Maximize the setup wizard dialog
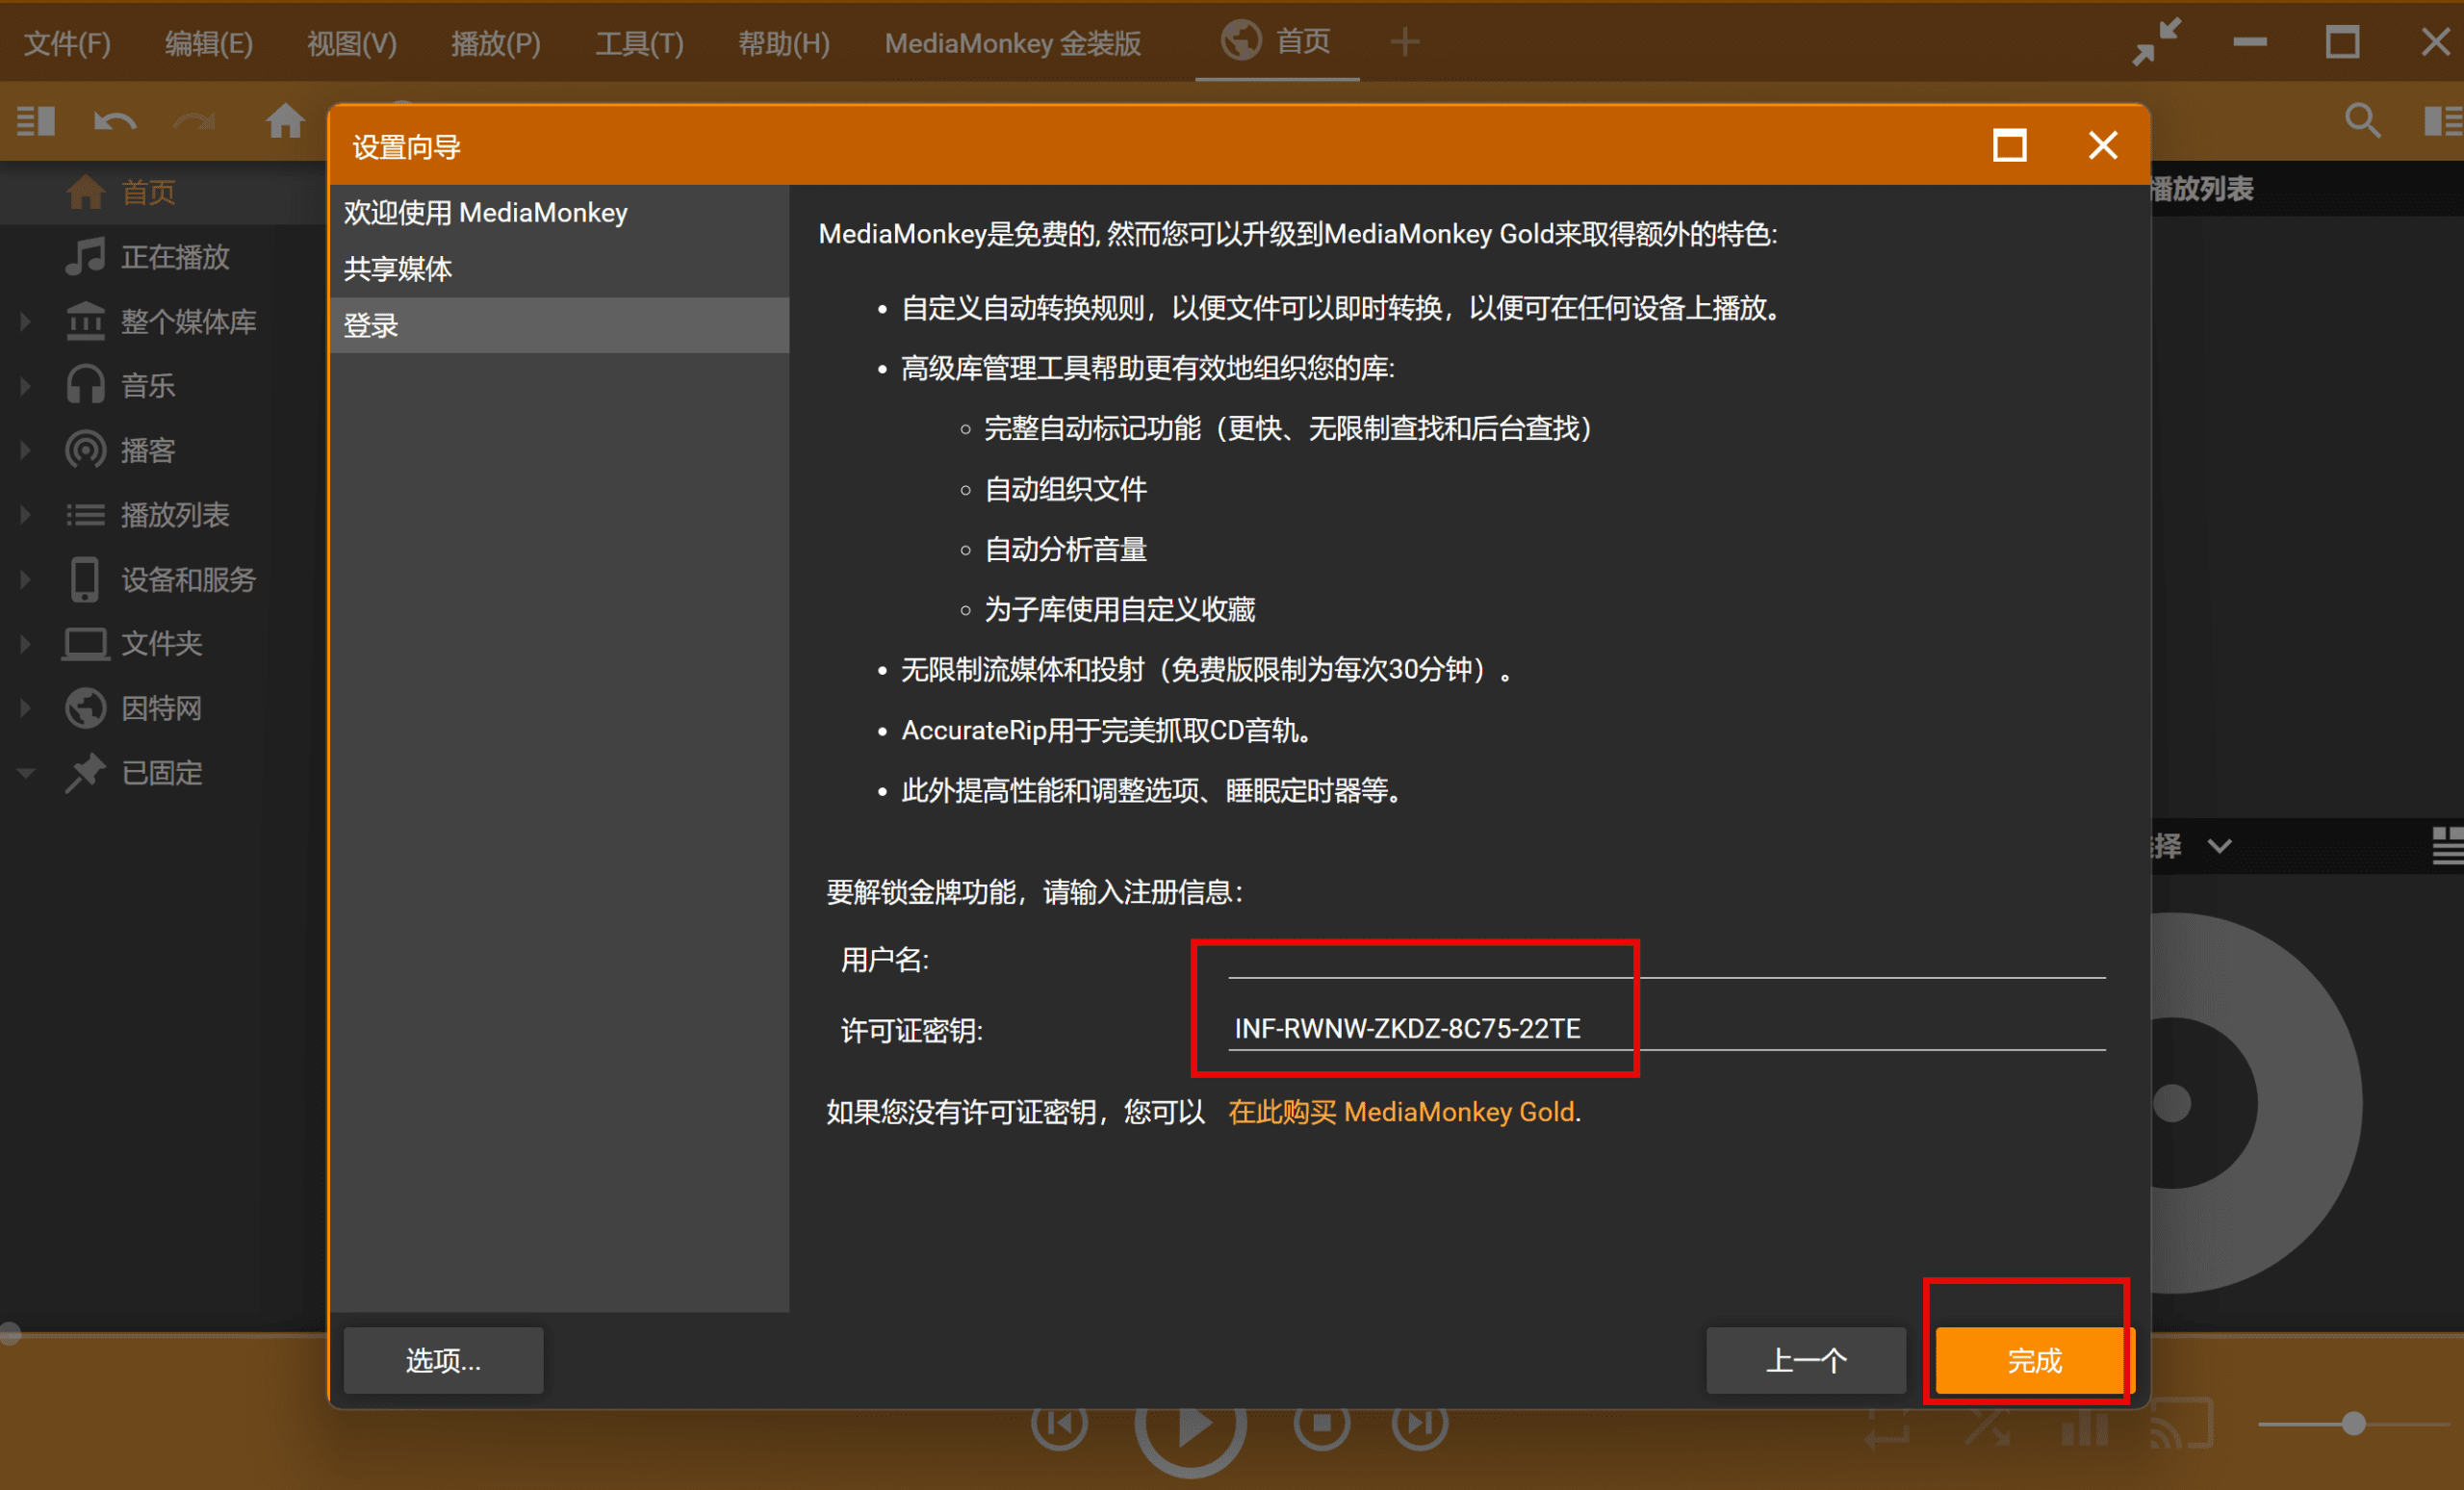2464x1490 pixels. pos(2009,146)
